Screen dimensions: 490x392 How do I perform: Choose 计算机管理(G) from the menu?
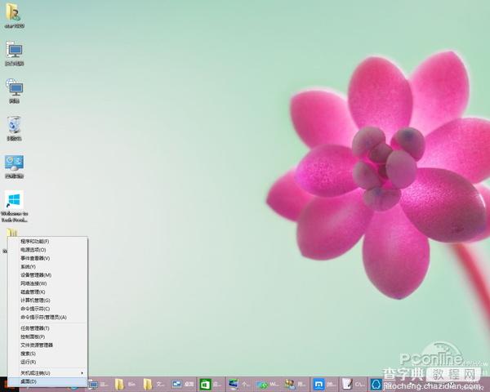pos(47,301)
